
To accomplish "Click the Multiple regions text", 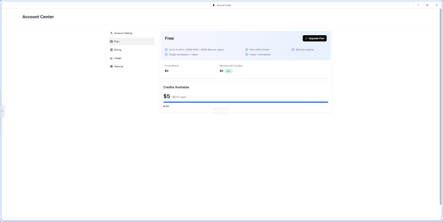I will [x=305, y=50].
